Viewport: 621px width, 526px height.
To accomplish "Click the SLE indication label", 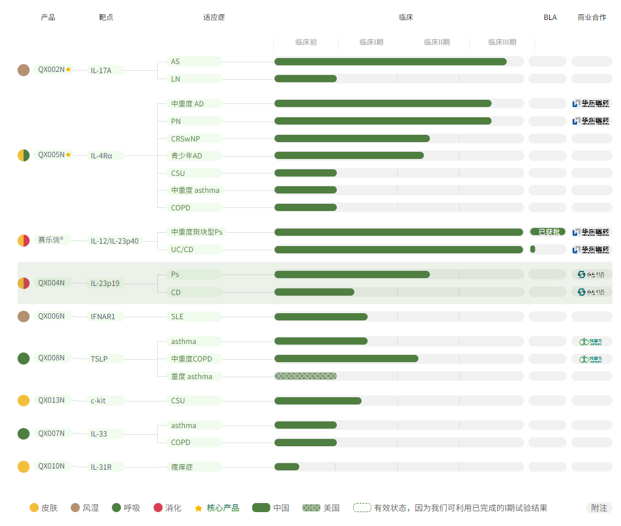I will (x=193, y=316).
